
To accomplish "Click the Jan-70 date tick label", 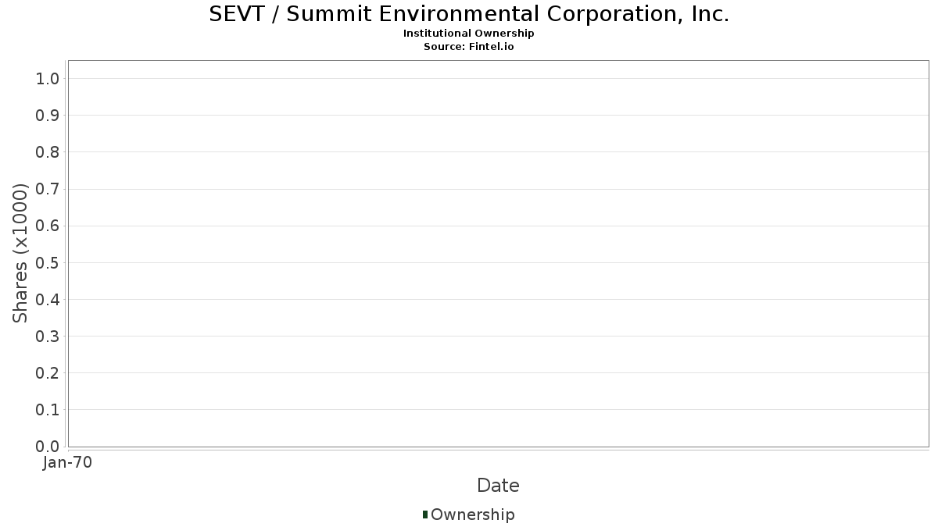I will (x=68, y=463).
